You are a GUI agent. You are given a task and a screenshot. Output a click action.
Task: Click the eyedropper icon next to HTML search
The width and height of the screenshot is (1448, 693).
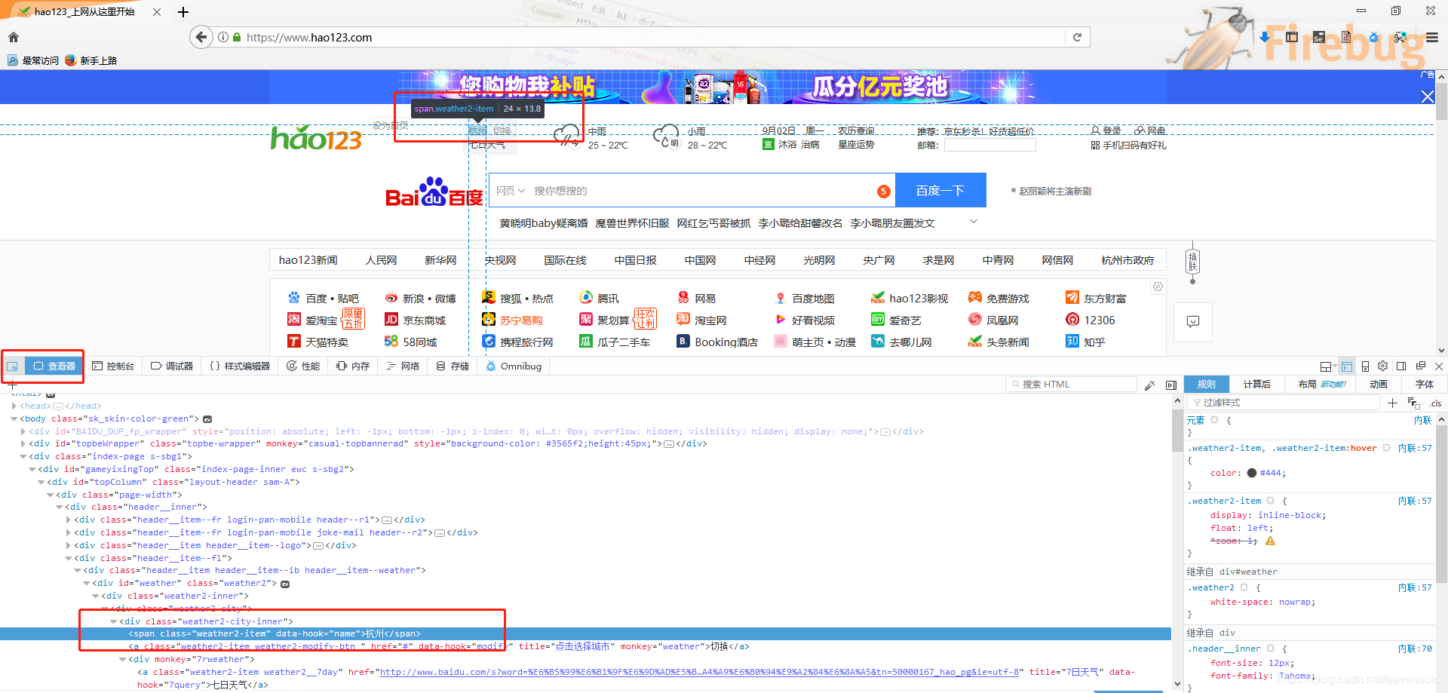[x=1149, y=385]
